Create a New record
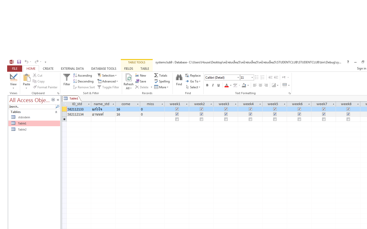Image resolution: width=367 pixels, height=229 pixels. pos(141,76)
